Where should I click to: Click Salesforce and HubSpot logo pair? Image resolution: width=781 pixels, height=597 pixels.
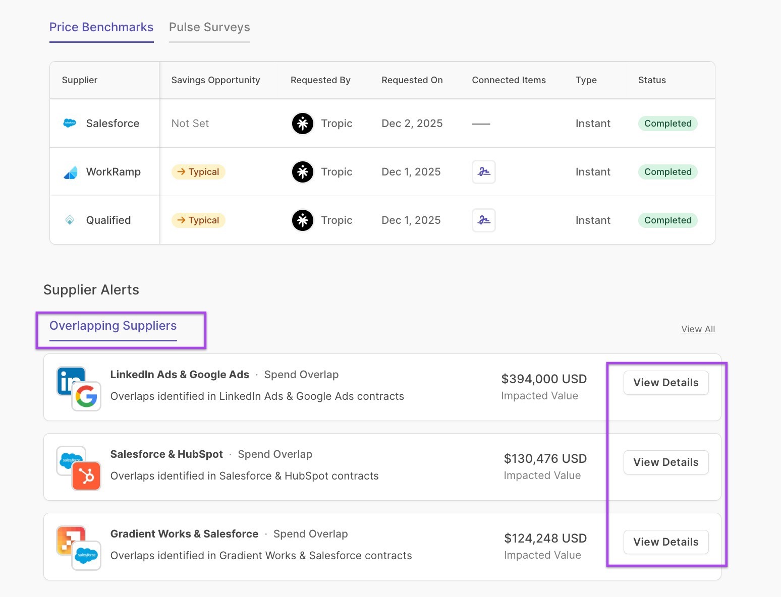(x=79, y=468)
